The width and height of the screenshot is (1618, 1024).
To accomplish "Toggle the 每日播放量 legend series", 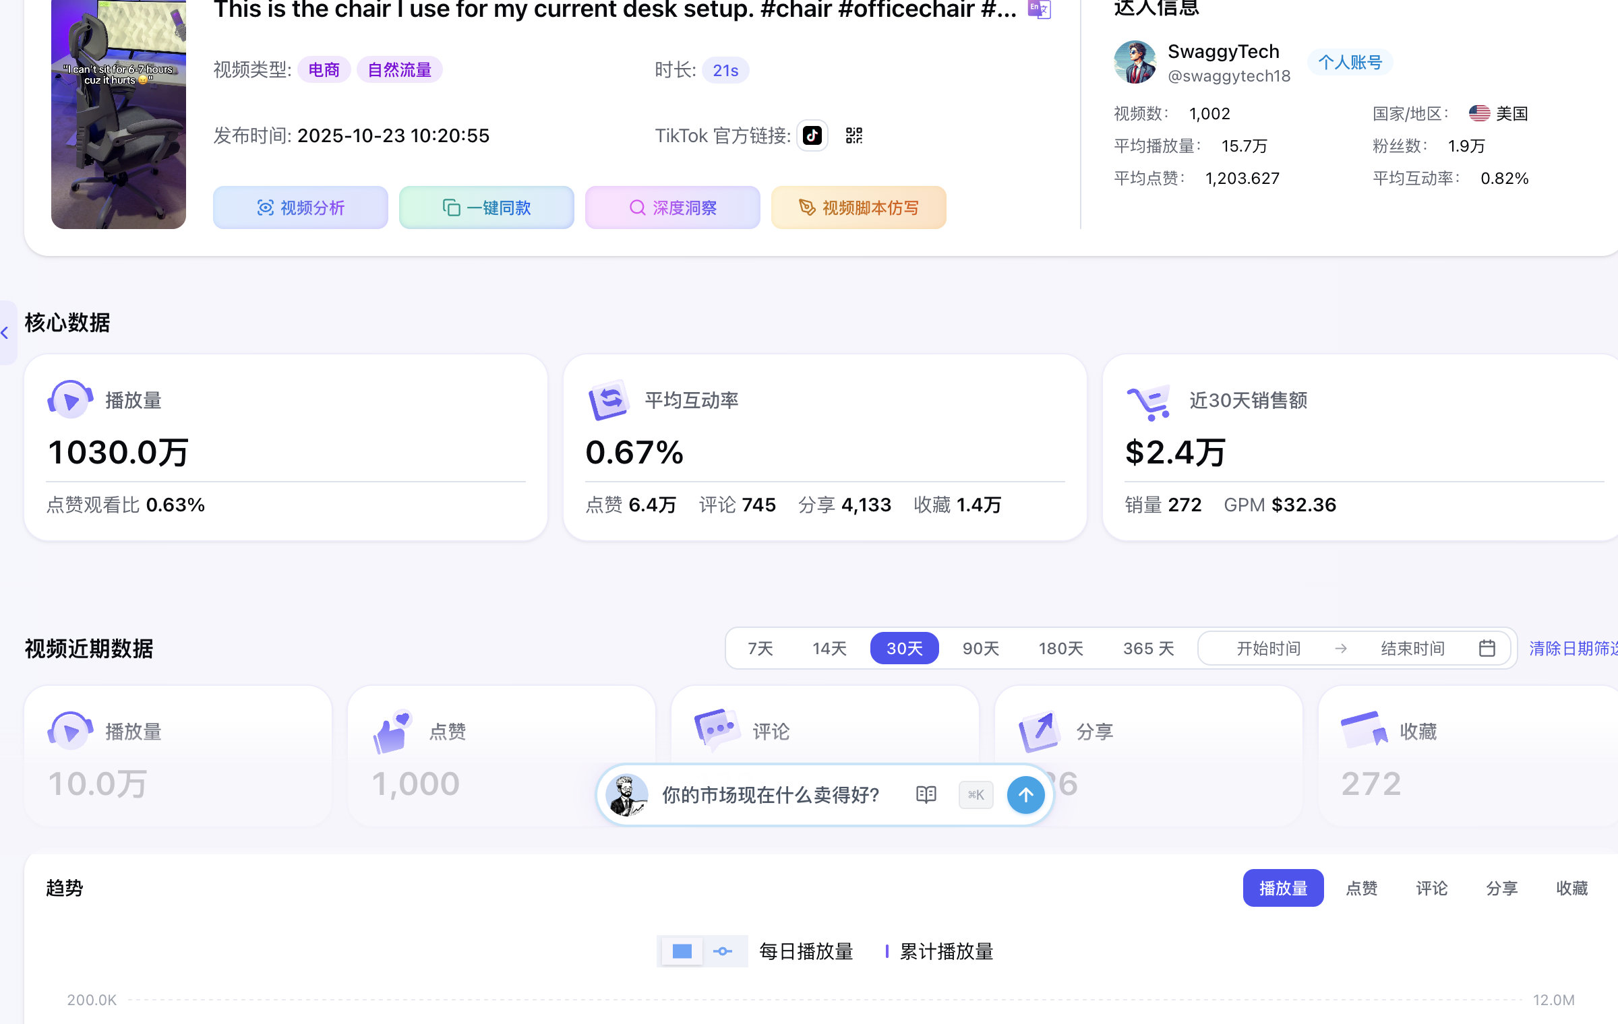I will pyautogui.click(x=806, y=951).
